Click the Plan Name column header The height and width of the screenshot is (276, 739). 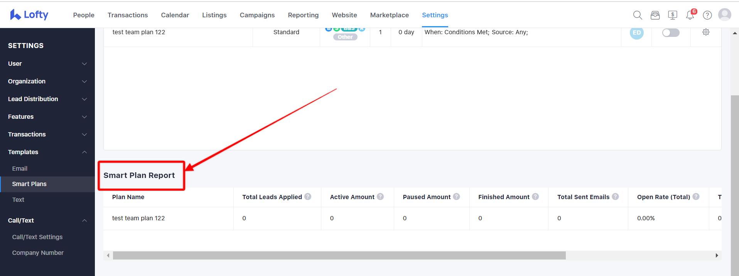(128, 197)
